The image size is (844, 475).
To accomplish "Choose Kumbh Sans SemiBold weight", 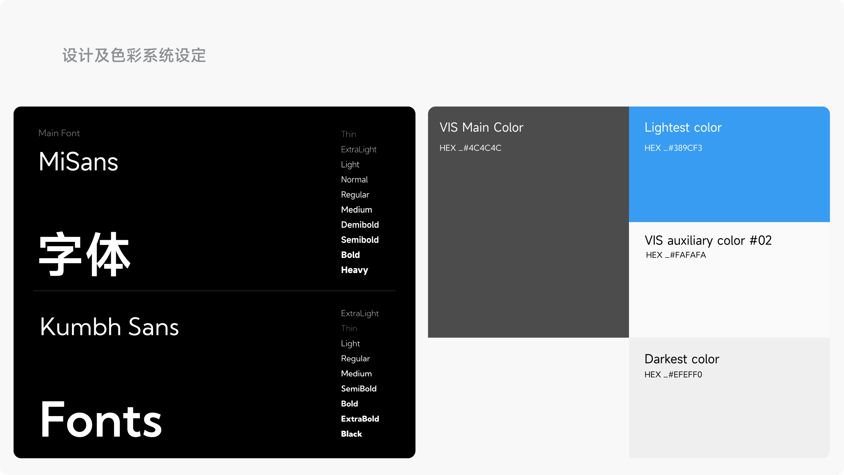I will point(358,389).
